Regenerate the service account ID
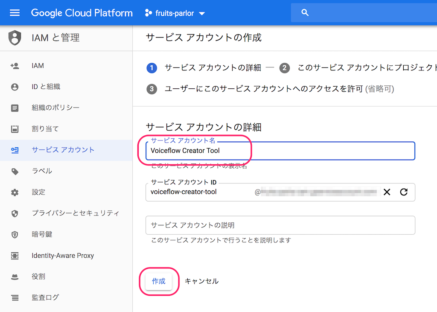437x312 pixels. point(404,192)
